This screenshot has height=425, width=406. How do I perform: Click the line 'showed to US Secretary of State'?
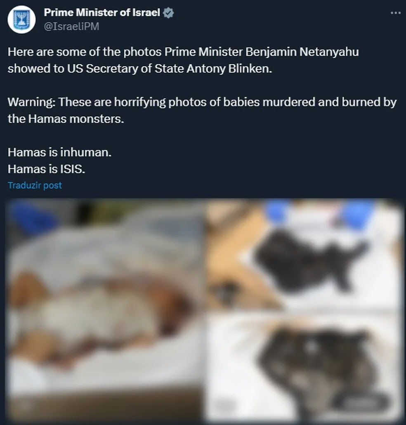[x=140, y=68]
